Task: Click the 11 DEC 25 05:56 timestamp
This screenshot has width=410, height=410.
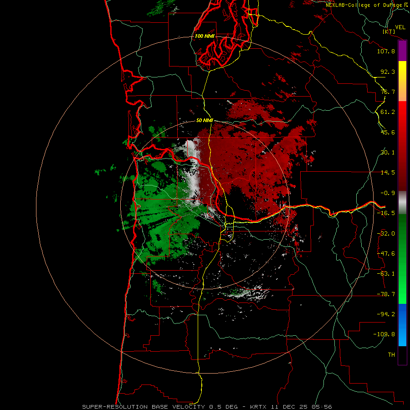Action: coord(301,407)
